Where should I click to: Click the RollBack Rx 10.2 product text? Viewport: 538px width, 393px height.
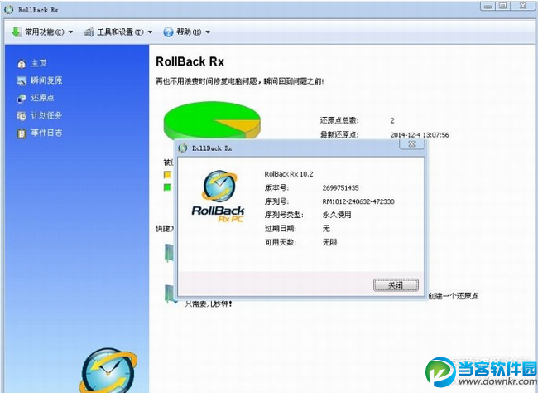(289, 174)
